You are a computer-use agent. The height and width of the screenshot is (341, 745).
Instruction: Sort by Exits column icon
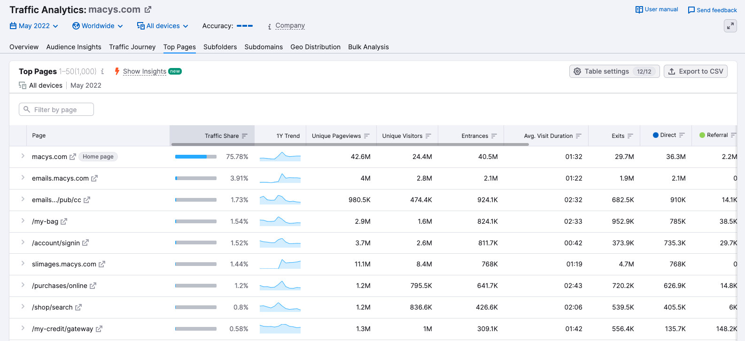coord(630,136)
